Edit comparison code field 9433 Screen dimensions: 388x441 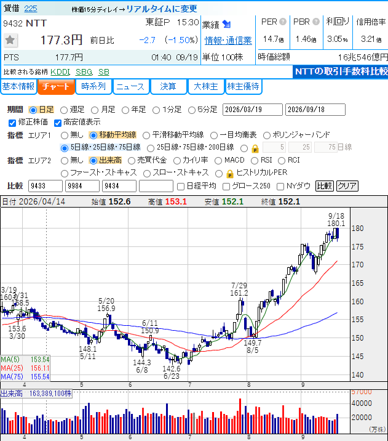point(46,186)
